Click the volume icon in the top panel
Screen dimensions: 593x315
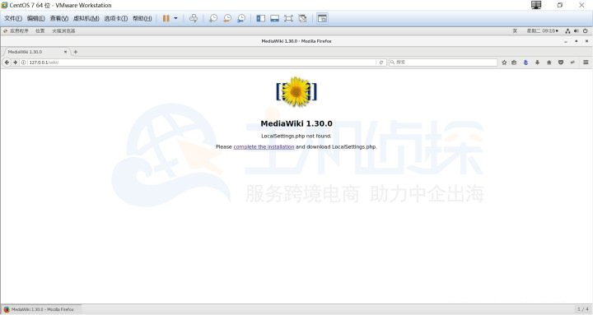coord(576,31)
